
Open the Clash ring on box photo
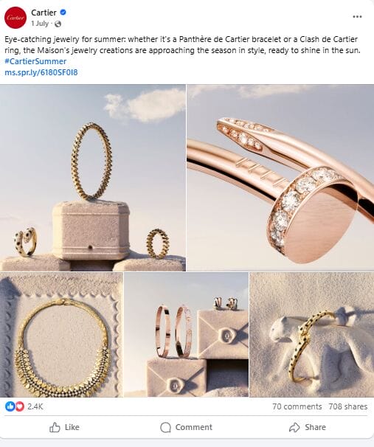[x=93, y=178]
